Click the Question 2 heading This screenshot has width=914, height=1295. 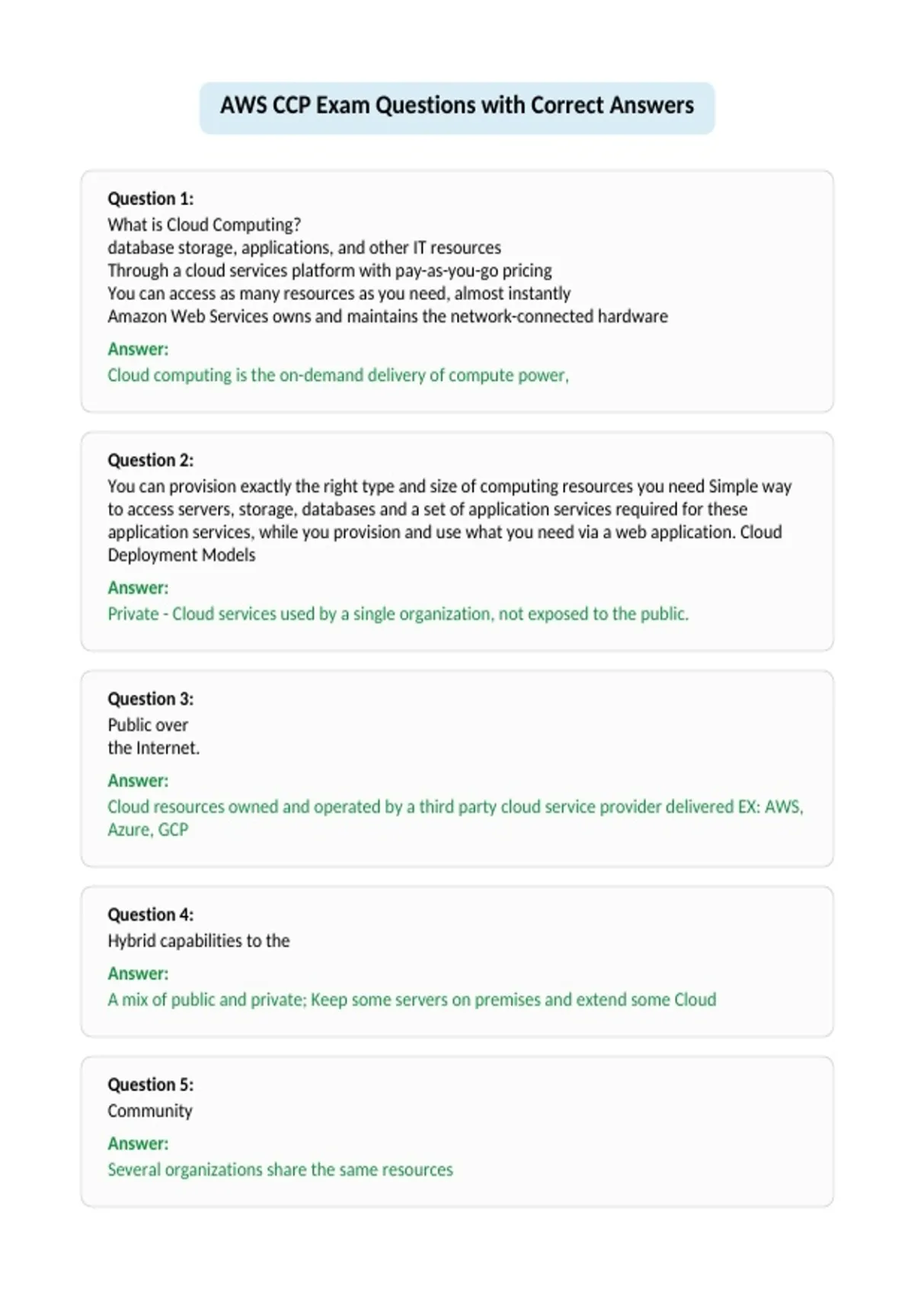[x=151, y=460]
